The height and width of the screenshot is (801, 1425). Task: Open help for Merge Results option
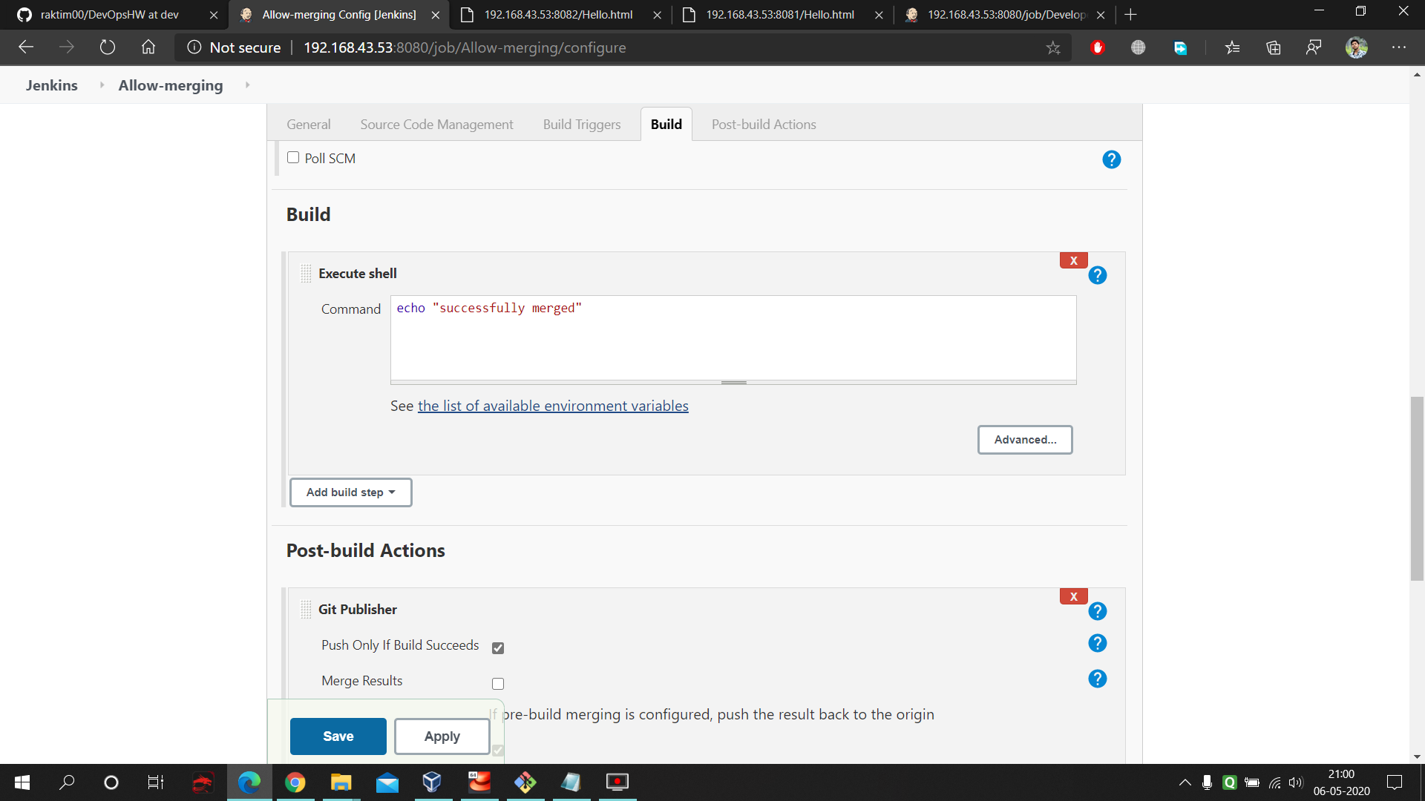point(1097,679)
